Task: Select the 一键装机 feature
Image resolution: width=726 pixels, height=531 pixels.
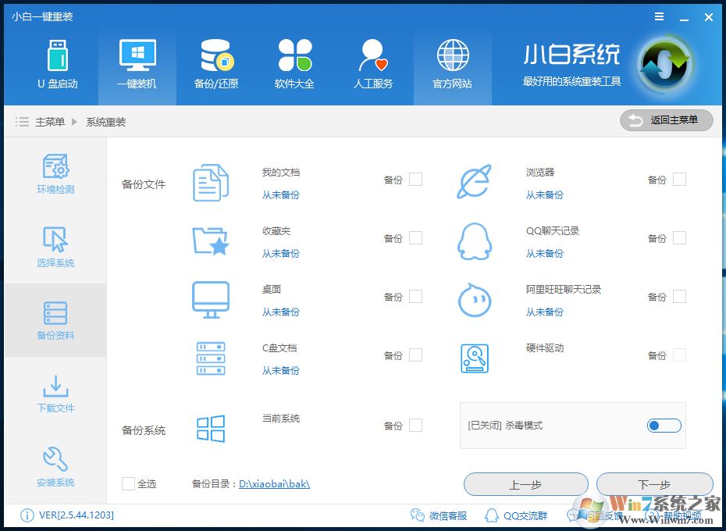Action: pos(137,64)
